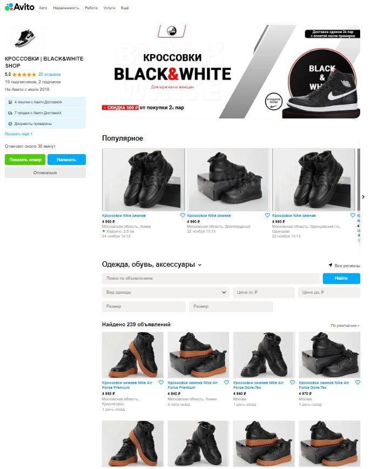
Task: Open the Недвижимость menu item
Action: coord(66,8)
